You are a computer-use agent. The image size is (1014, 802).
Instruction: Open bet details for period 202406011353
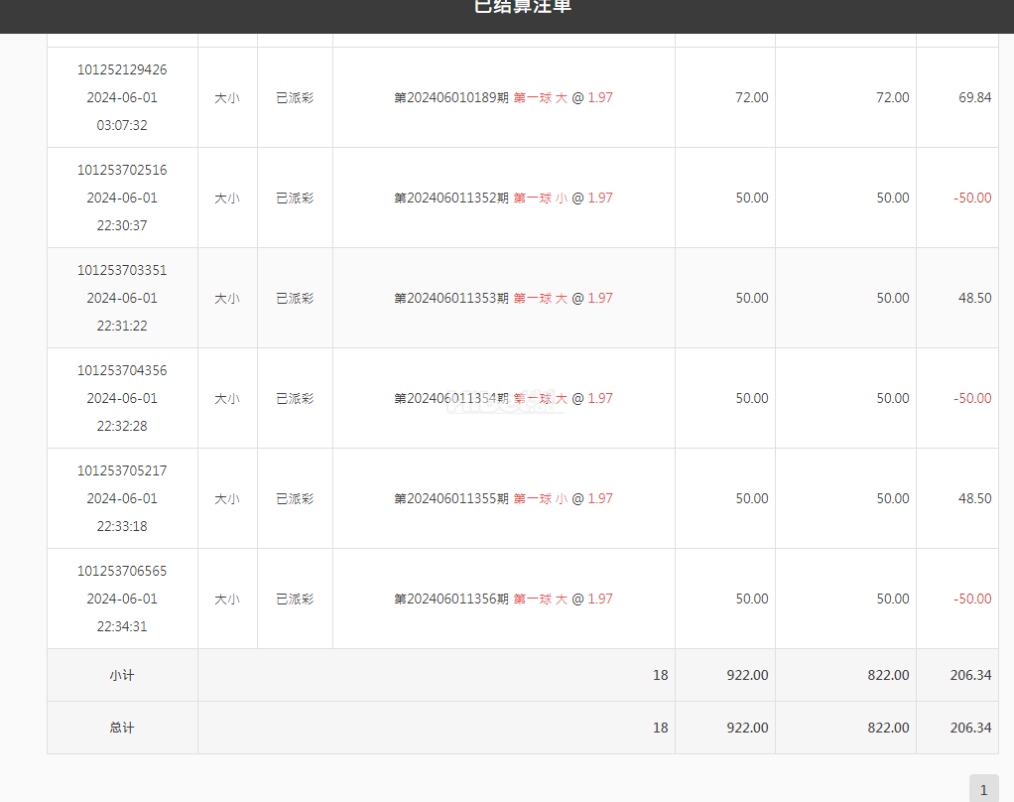(504, 298)
